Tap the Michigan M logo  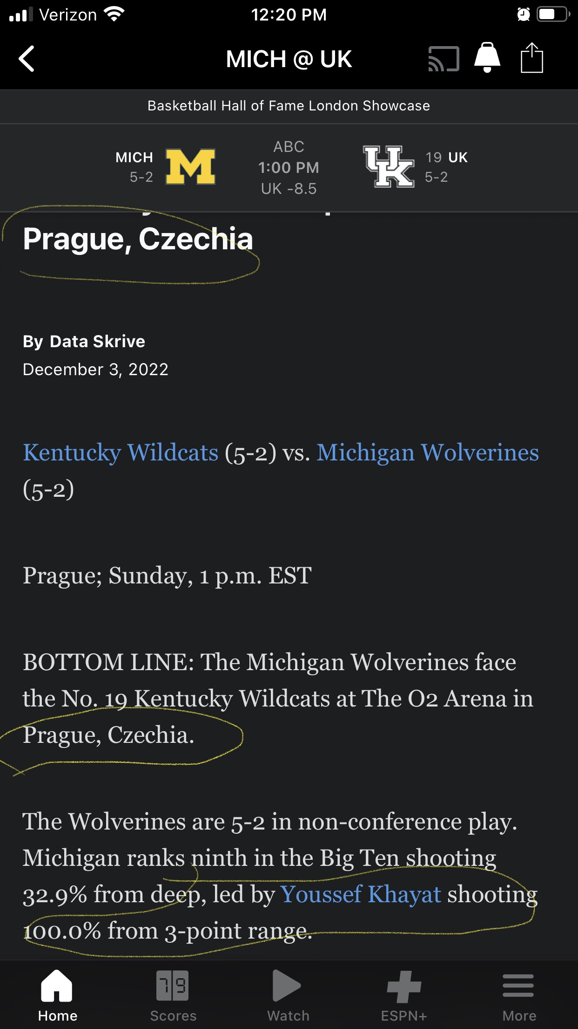[190, 167]
